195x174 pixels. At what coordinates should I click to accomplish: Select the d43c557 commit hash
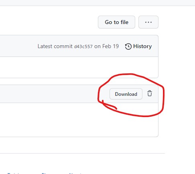83,47
